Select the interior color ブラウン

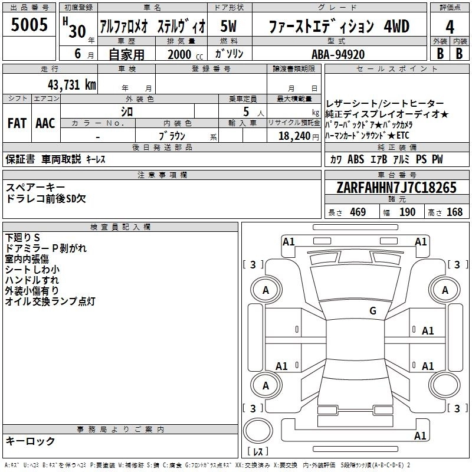click(x=172, y=136)
